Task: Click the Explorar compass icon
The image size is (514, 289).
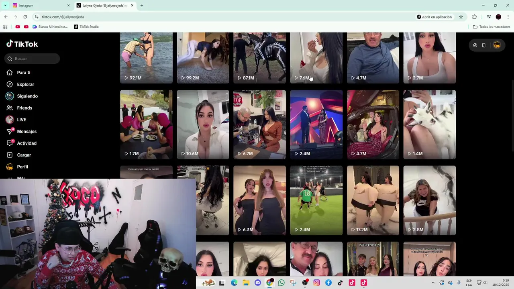Action: [10, 84]
